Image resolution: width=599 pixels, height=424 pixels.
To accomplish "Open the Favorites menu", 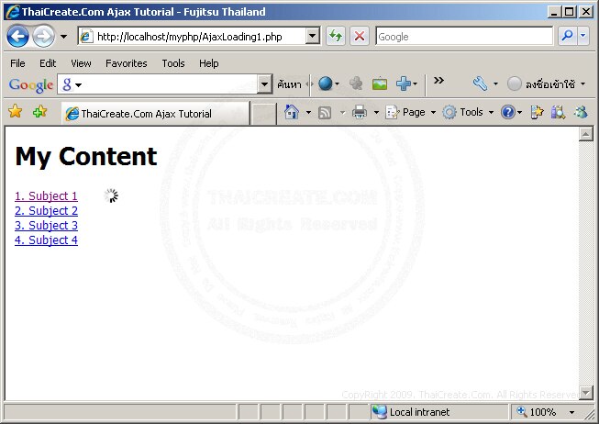I will pos(126,63).
